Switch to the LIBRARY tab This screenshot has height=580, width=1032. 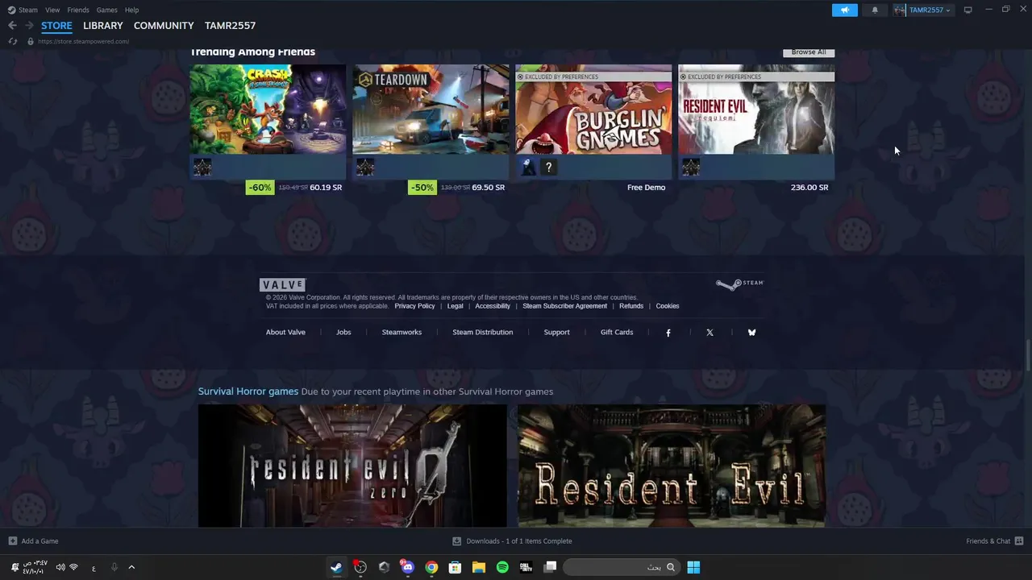click(x=103, y=26)
